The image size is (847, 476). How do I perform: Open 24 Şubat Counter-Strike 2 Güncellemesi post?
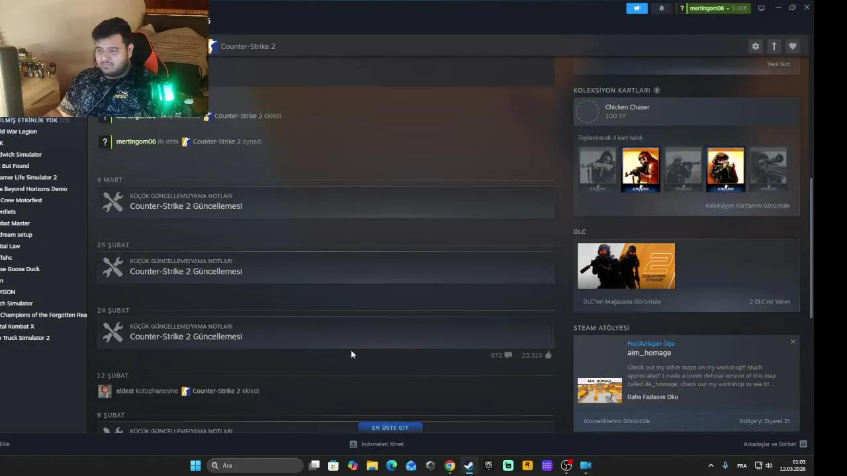pos(186,337)
